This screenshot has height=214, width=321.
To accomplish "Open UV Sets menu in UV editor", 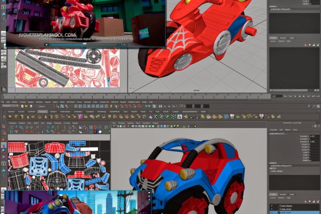I will pos(66,123).
